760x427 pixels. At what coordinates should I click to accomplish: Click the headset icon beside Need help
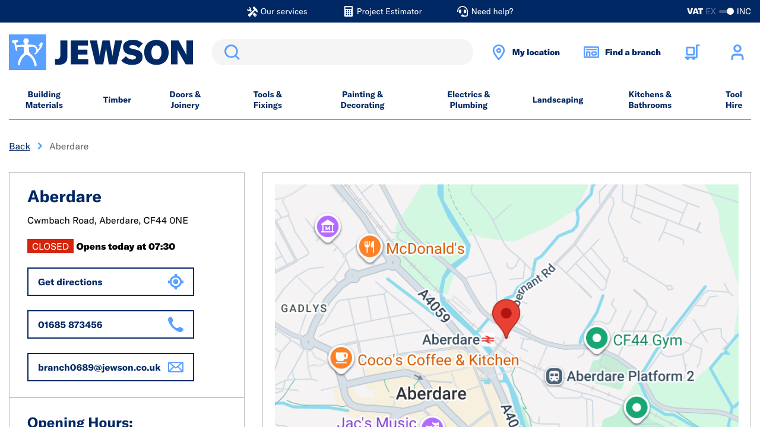click(x=463, y=11)
